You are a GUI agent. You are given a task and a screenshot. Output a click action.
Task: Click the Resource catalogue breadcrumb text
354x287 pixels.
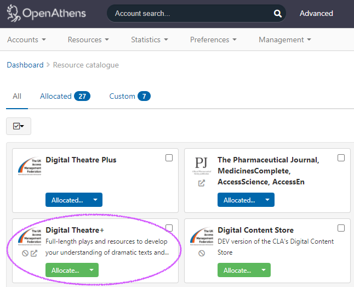pyautogui.click(x=86, y=65)
